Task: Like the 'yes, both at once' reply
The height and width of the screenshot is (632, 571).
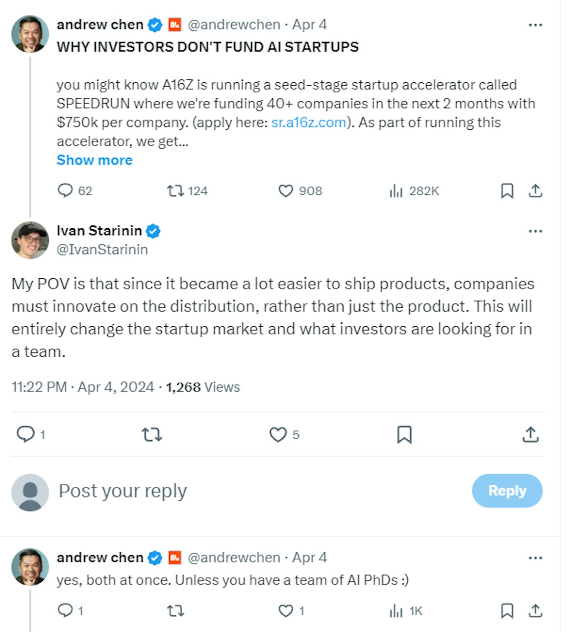Action: (285, 611)
